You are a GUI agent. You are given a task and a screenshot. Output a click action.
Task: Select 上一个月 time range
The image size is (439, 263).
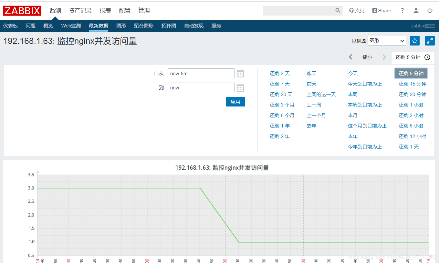tap(316, 116)
